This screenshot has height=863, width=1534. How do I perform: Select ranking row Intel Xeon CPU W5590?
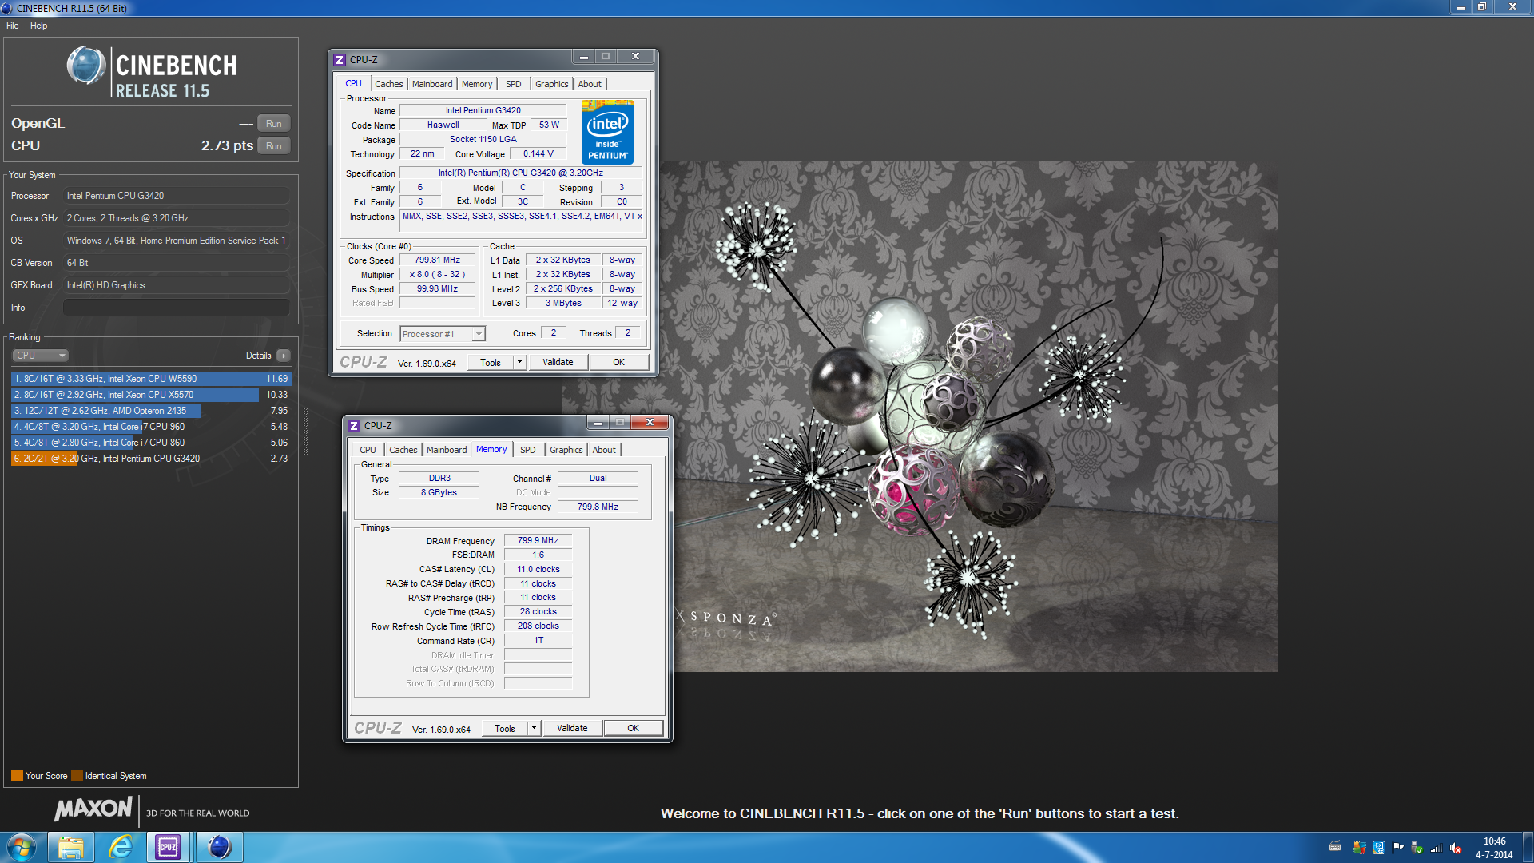tap(151, 379)
